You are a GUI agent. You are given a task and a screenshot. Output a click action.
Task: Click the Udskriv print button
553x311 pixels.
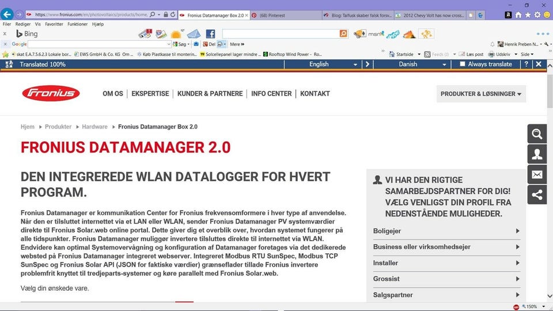(499, 54)
